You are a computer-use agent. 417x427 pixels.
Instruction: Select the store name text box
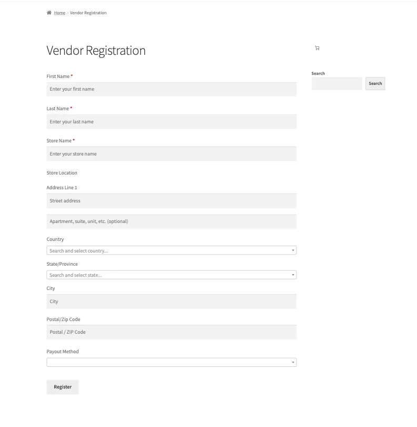171,154
